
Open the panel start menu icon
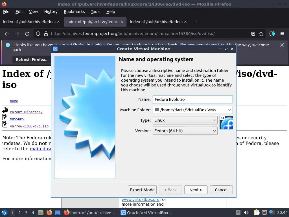click(x=5, y=212)
